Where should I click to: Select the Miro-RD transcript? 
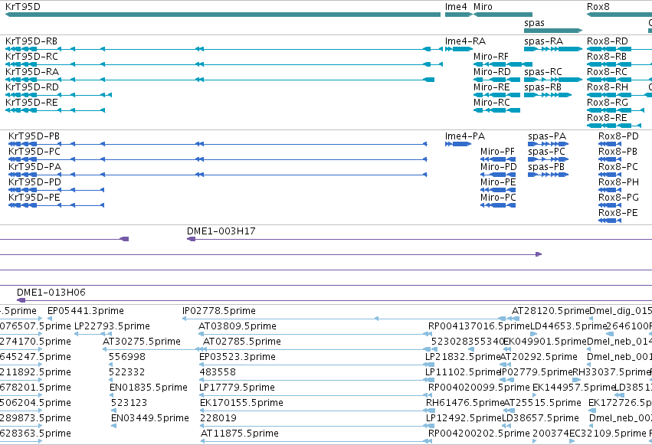(x=492, y=72)
